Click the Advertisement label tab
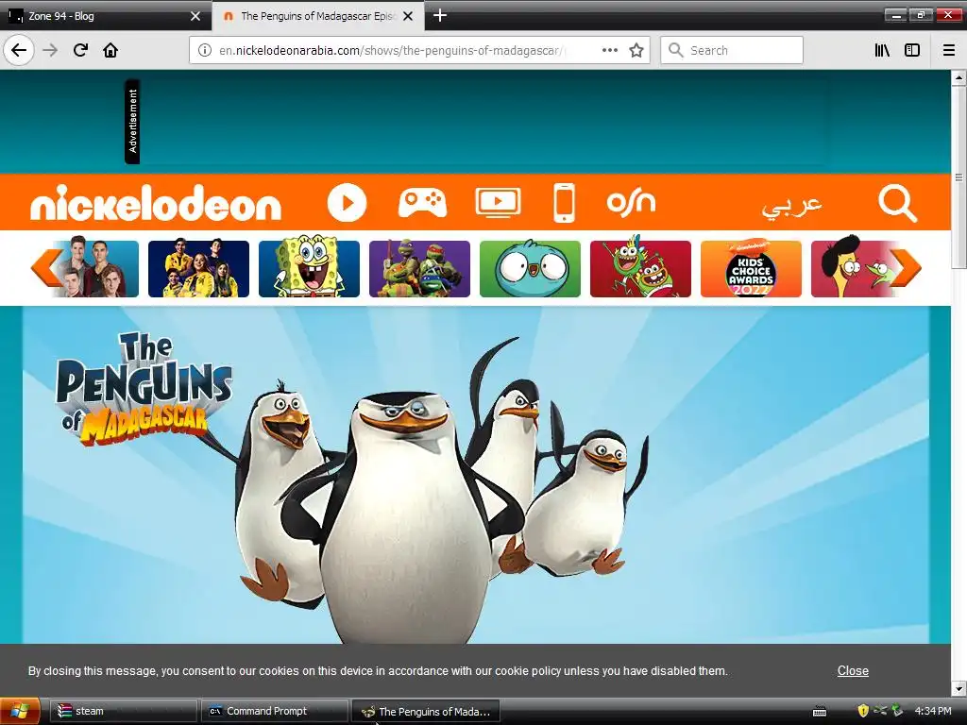Viewport: 967px width, 725px height. 132,122
